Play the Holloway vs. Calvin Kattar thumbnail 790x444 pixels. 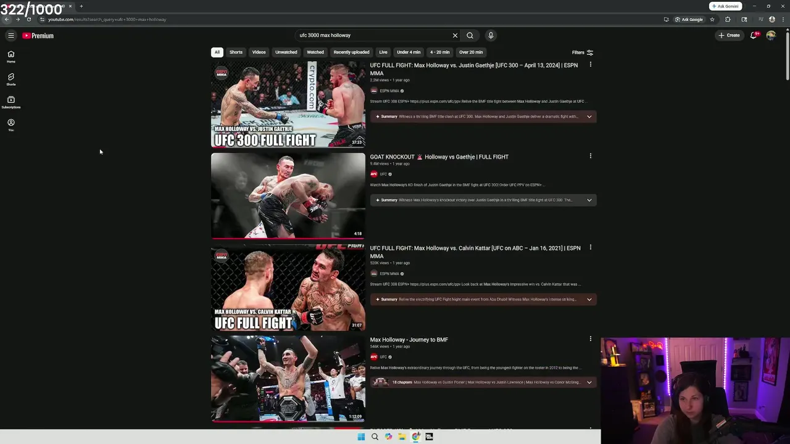click(288, 287)
